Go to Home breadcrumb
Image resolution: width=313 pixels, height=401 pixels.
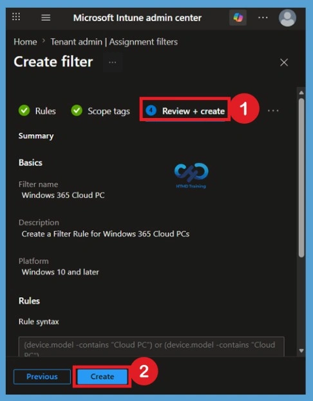(x=25, y=42)
